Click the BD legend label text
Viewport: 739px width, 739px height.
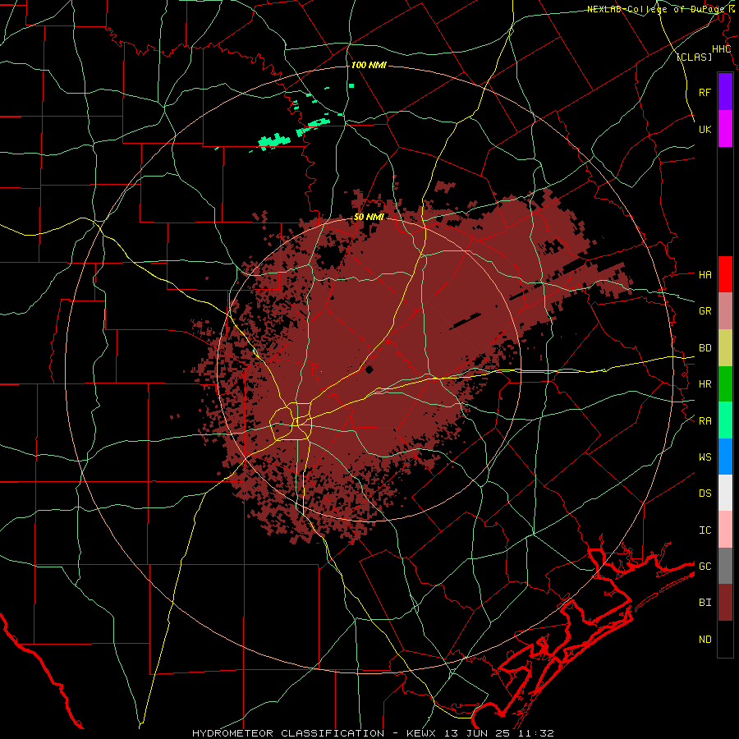click(705, 348)
